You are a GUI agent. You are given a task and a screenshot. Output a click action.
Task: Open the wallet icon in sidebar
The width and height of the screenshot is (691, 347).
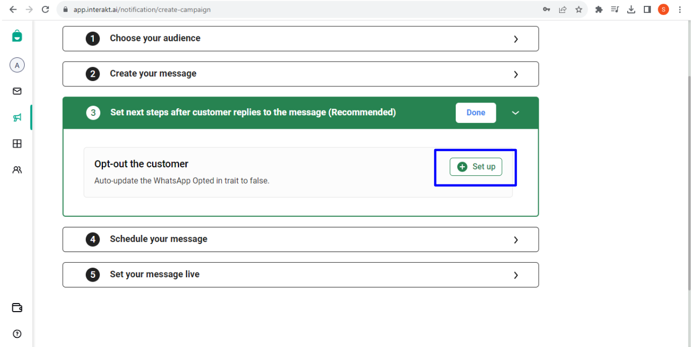(x=17, y=308)
